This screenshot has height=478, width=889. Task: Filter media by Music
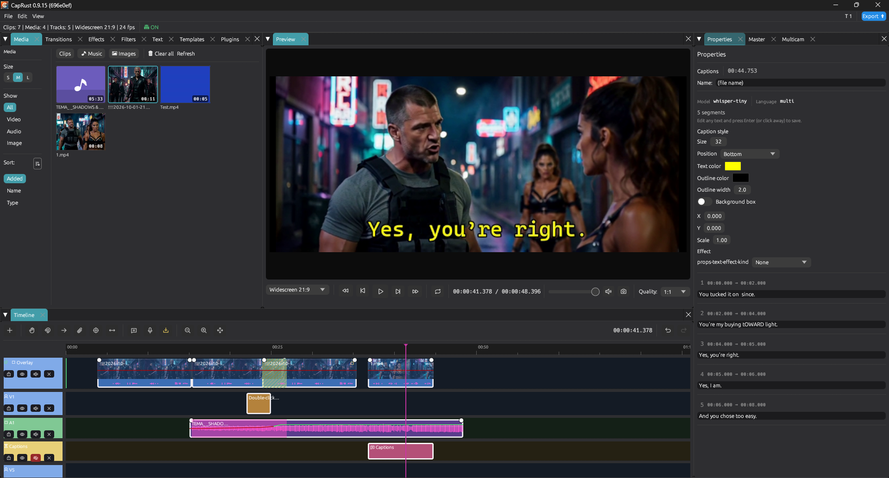pyautogui.click(x=92, y=54)
